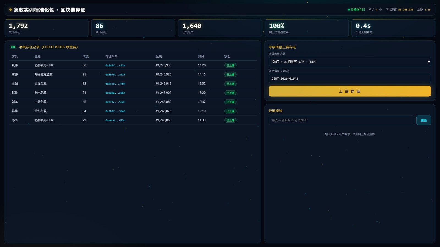
Task: Click hash 0x8a3f...c92e in 张伟 row
Action: click(115, 65)
